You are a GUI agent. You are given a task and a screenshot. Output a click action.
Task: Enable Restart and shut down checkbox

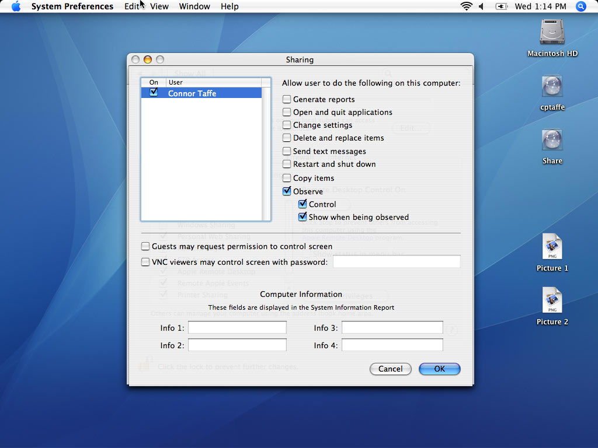287,164
